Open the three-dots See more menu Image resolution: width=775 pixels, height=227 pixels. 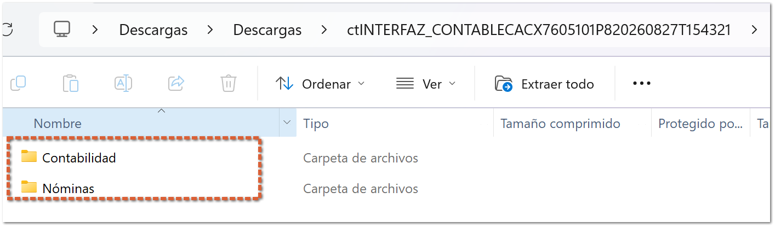(x=641, y=84)
